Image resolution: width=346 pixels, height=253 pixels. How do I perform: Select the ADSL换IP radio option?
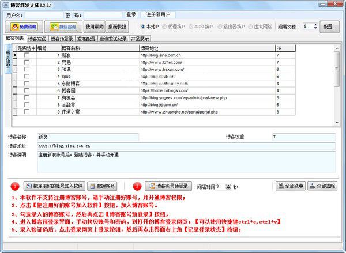coord(201,27)
